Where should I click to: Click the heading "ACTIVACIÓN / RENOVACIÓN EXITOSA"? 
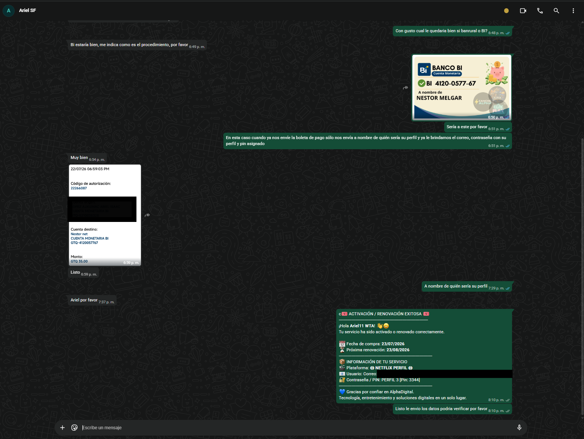[385, 314]
